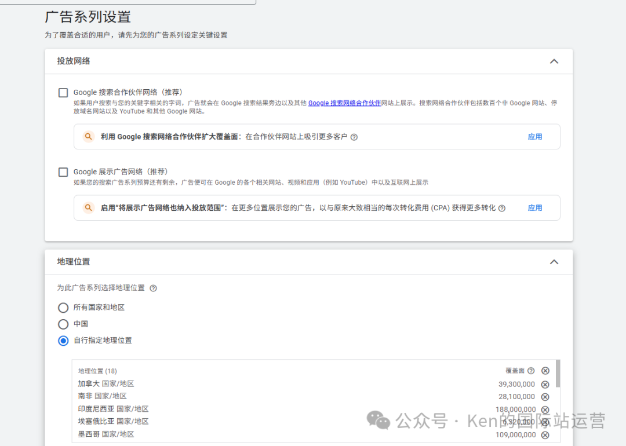Image resolution: width=626 pixels, height=446 pixels.
Task: Click reach value 28,100,000
Action: (x=516, y=397)
